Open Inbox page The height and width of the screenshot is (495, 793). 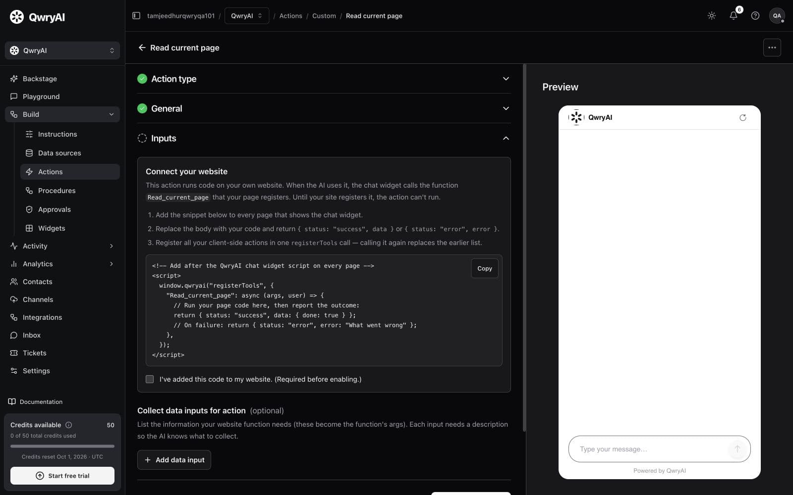click(62, 335)
